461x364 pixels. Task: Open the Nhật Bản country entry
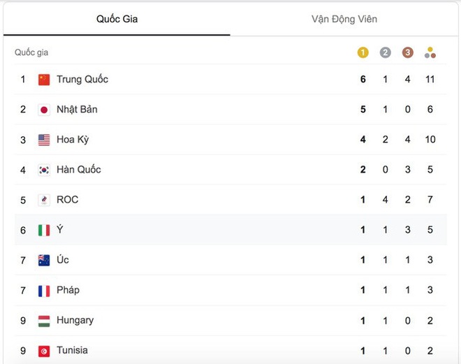(x=230, y=110)
